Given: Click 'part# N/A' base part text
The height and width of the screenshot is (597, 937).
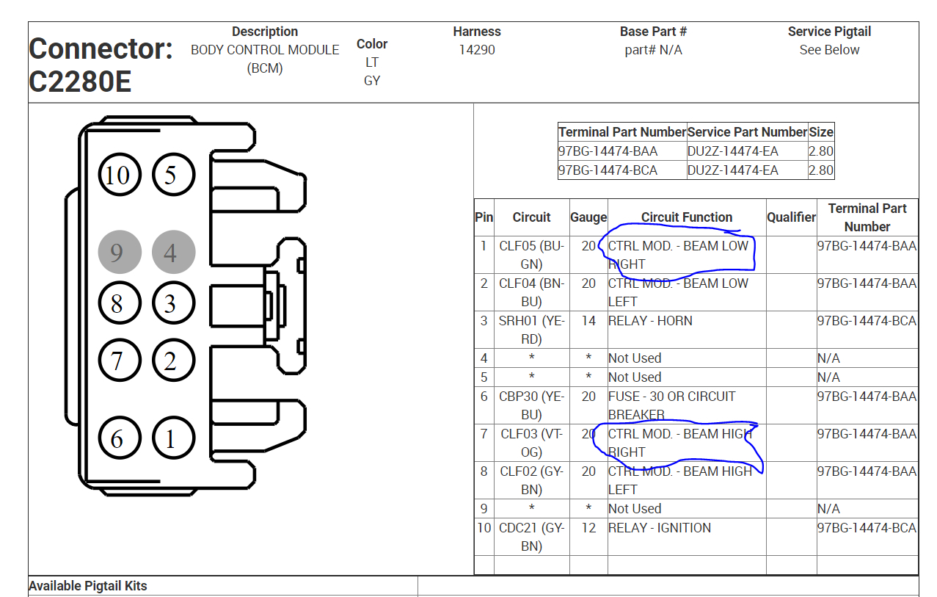Looking at the screenshot, I should tap(653, 50).
